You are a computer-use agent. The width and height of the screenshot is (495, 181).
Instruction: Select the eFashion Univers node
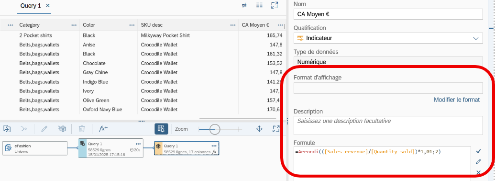point(35,148)
